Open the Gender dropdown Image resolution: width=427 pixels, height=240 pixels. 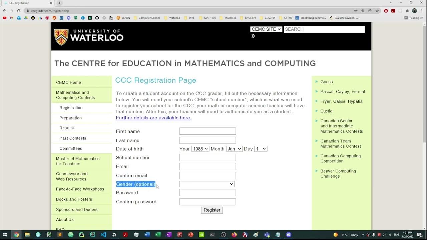(x=207, y=184)
